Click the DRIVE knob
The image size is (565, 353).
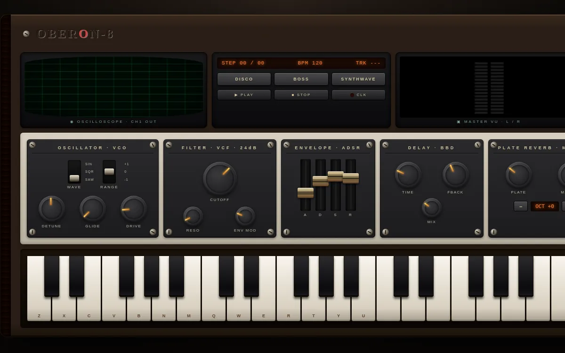coord(134,209)
